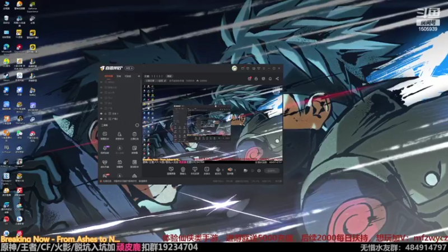Click the small button right of the stream title
Viewport: 448px width, 252px height.
click(x=170, y=76)
